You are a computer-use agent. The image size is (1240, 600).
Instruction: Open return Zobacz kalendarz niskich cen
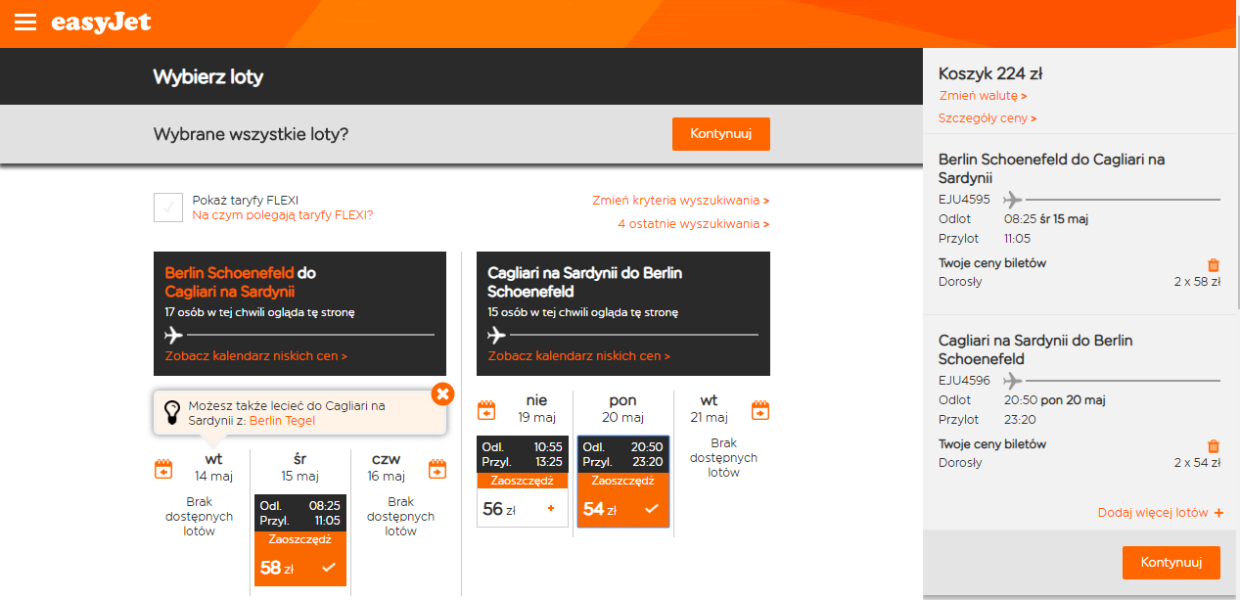[579, 356]
